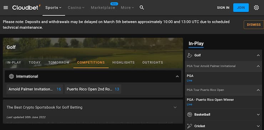Click the International globe icon
The width and height of the screenshot is (264, 130).
[11, 77]
